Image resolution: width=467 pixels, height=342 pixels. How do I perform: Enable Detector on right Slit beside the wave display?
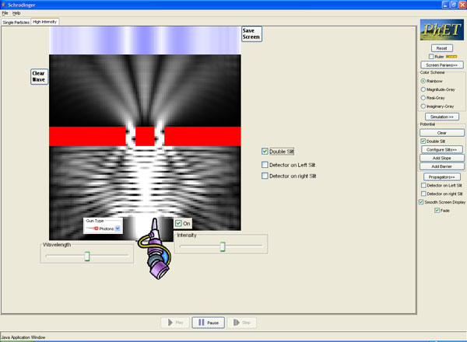(265, 176)
